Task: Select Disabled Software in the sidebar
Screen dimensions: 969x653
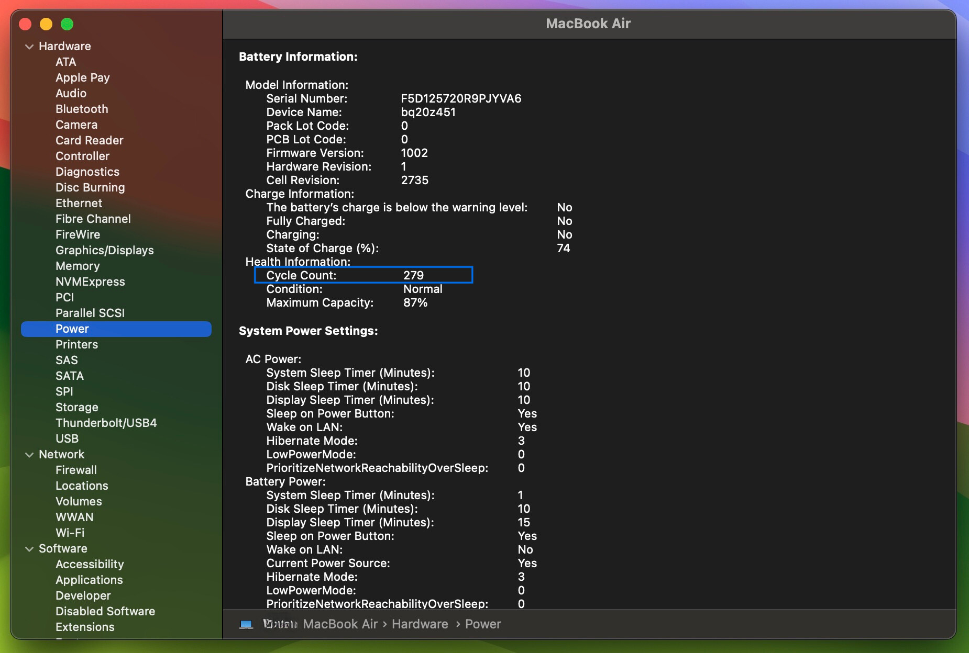Action: 105,611
